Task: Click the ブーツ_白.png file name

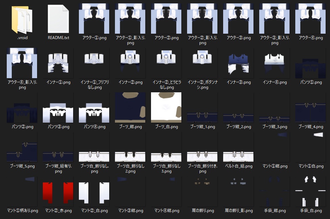Action: [x=166, y=127]
